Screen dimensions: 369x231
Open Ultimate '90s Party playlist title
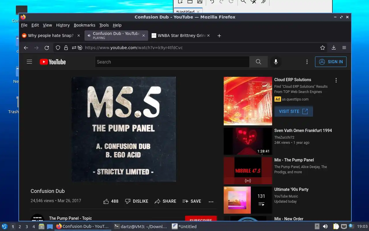click(x=291, y=189)
